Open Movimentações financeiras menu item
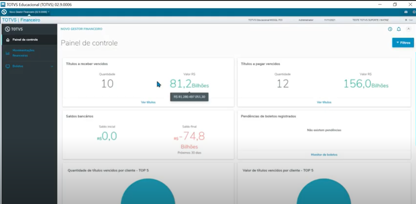The image size is (416, 204). (24, 53)
